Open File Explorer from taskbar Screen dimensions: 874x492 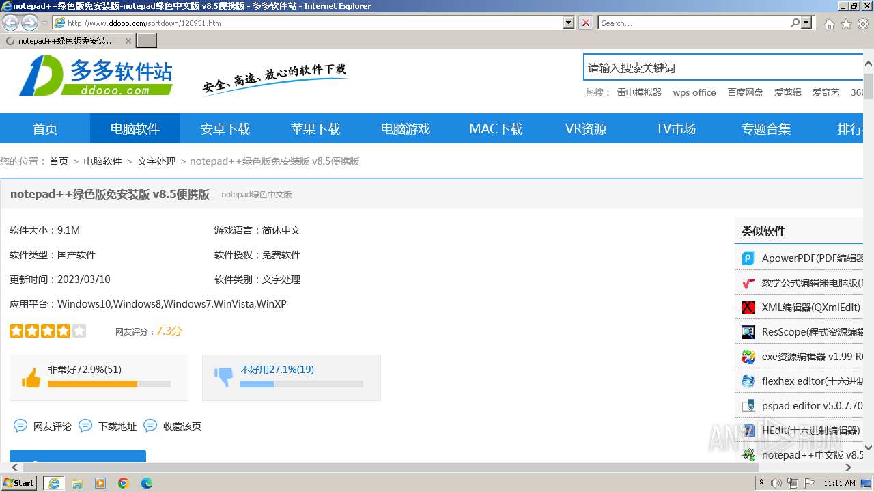pos(77,483)
